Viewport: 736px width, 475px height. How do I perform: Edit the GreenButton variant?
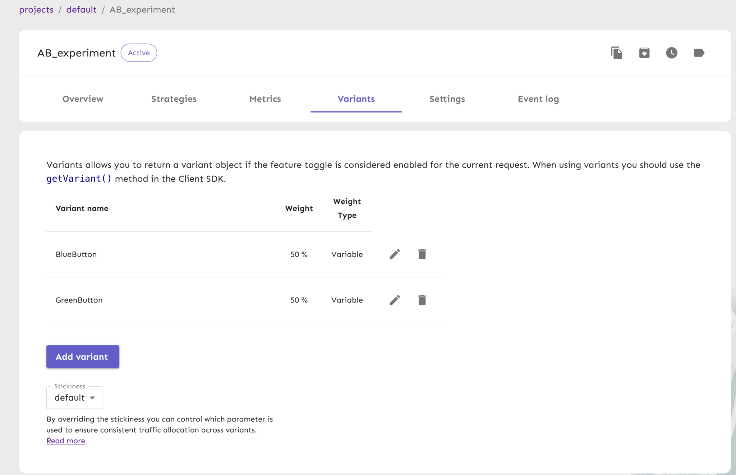[x=394, y=300]
